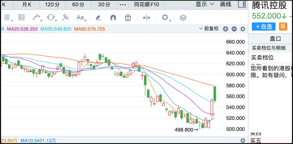Click the +自选 add watchlist button
Viewport: 293px width, 144px height.
(x=263, y=26)
